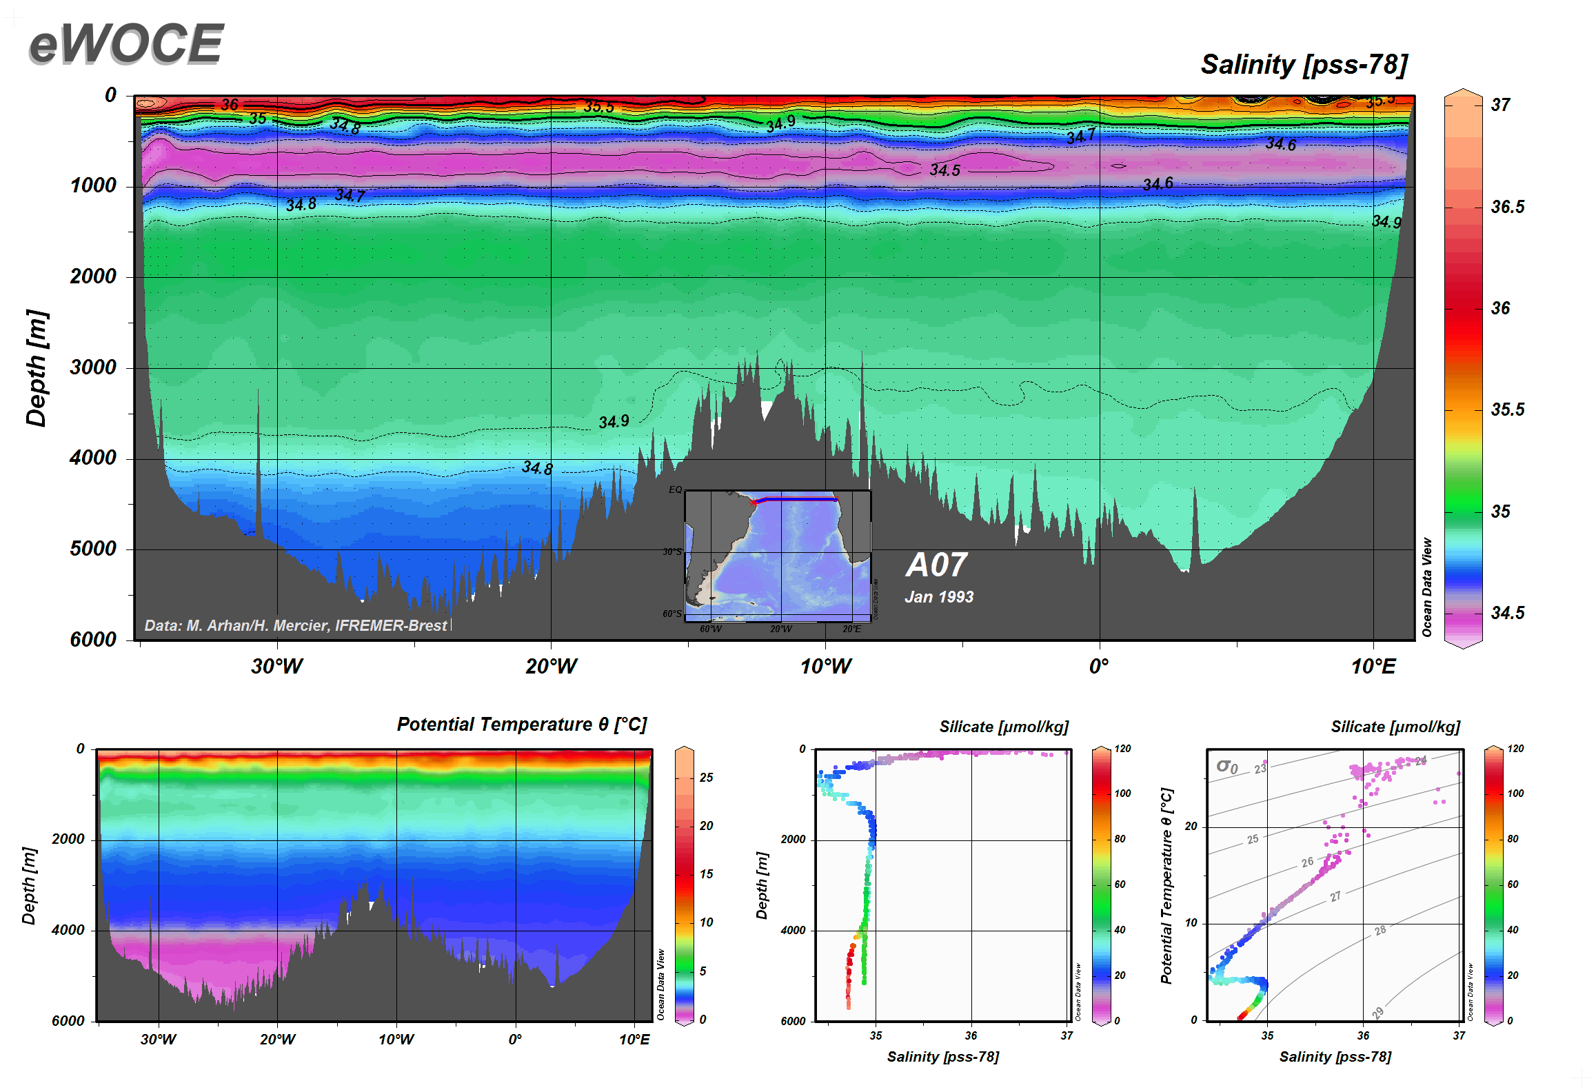The width and height of the screenshot is (1596, 1092).
Task: Click the 'Depth [m]' axis label of the temperature section
Action: 29,886
